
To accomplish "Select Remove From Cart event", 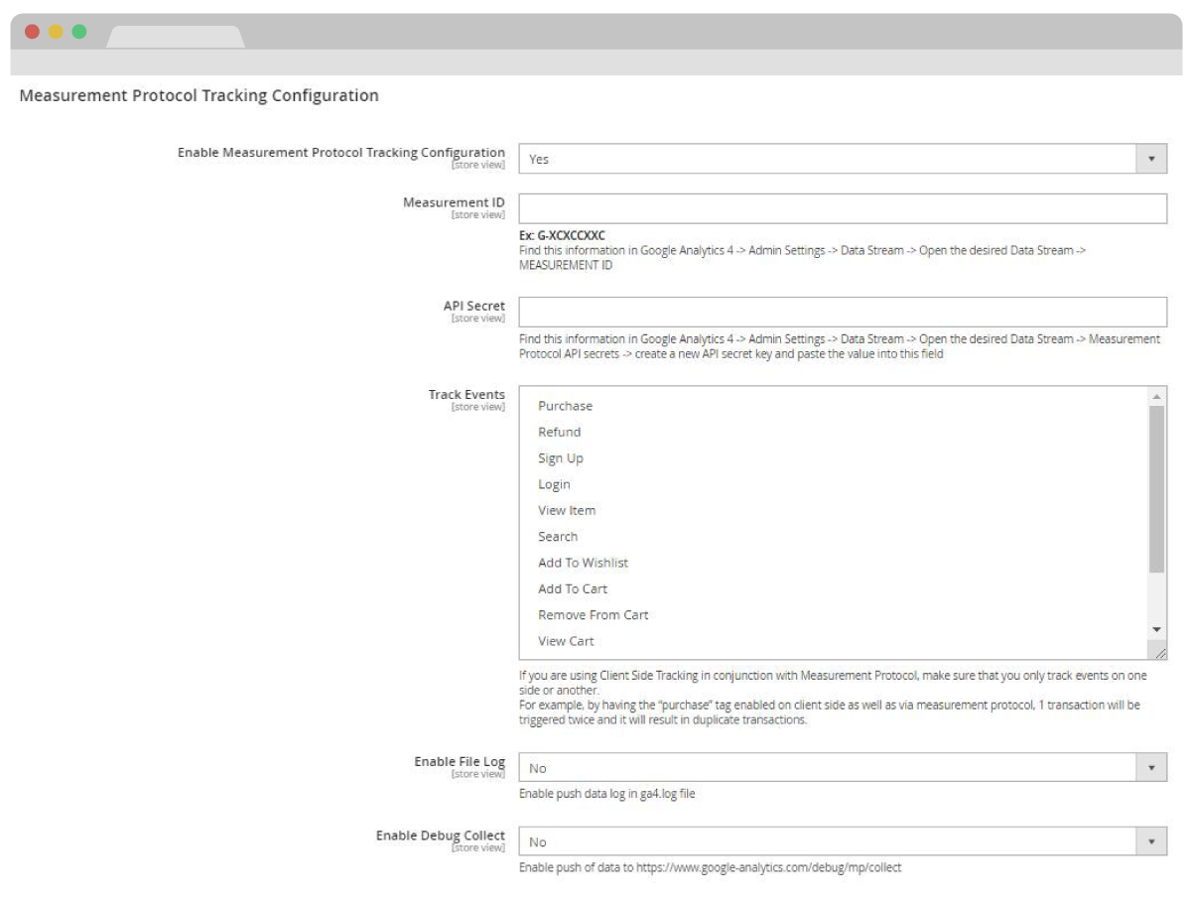I will 593,615.
